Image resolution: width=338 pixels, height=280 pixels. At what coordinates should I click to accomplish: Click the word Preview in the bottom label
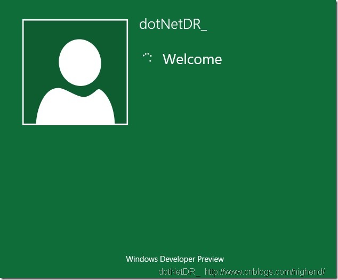pyautogui.click(x=211, y=259)
